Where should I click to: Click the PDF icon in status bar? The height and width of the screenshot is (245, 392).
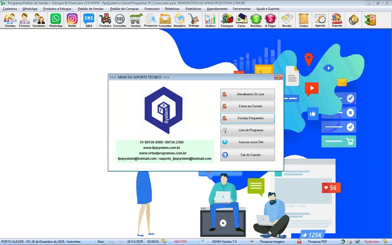299,242
